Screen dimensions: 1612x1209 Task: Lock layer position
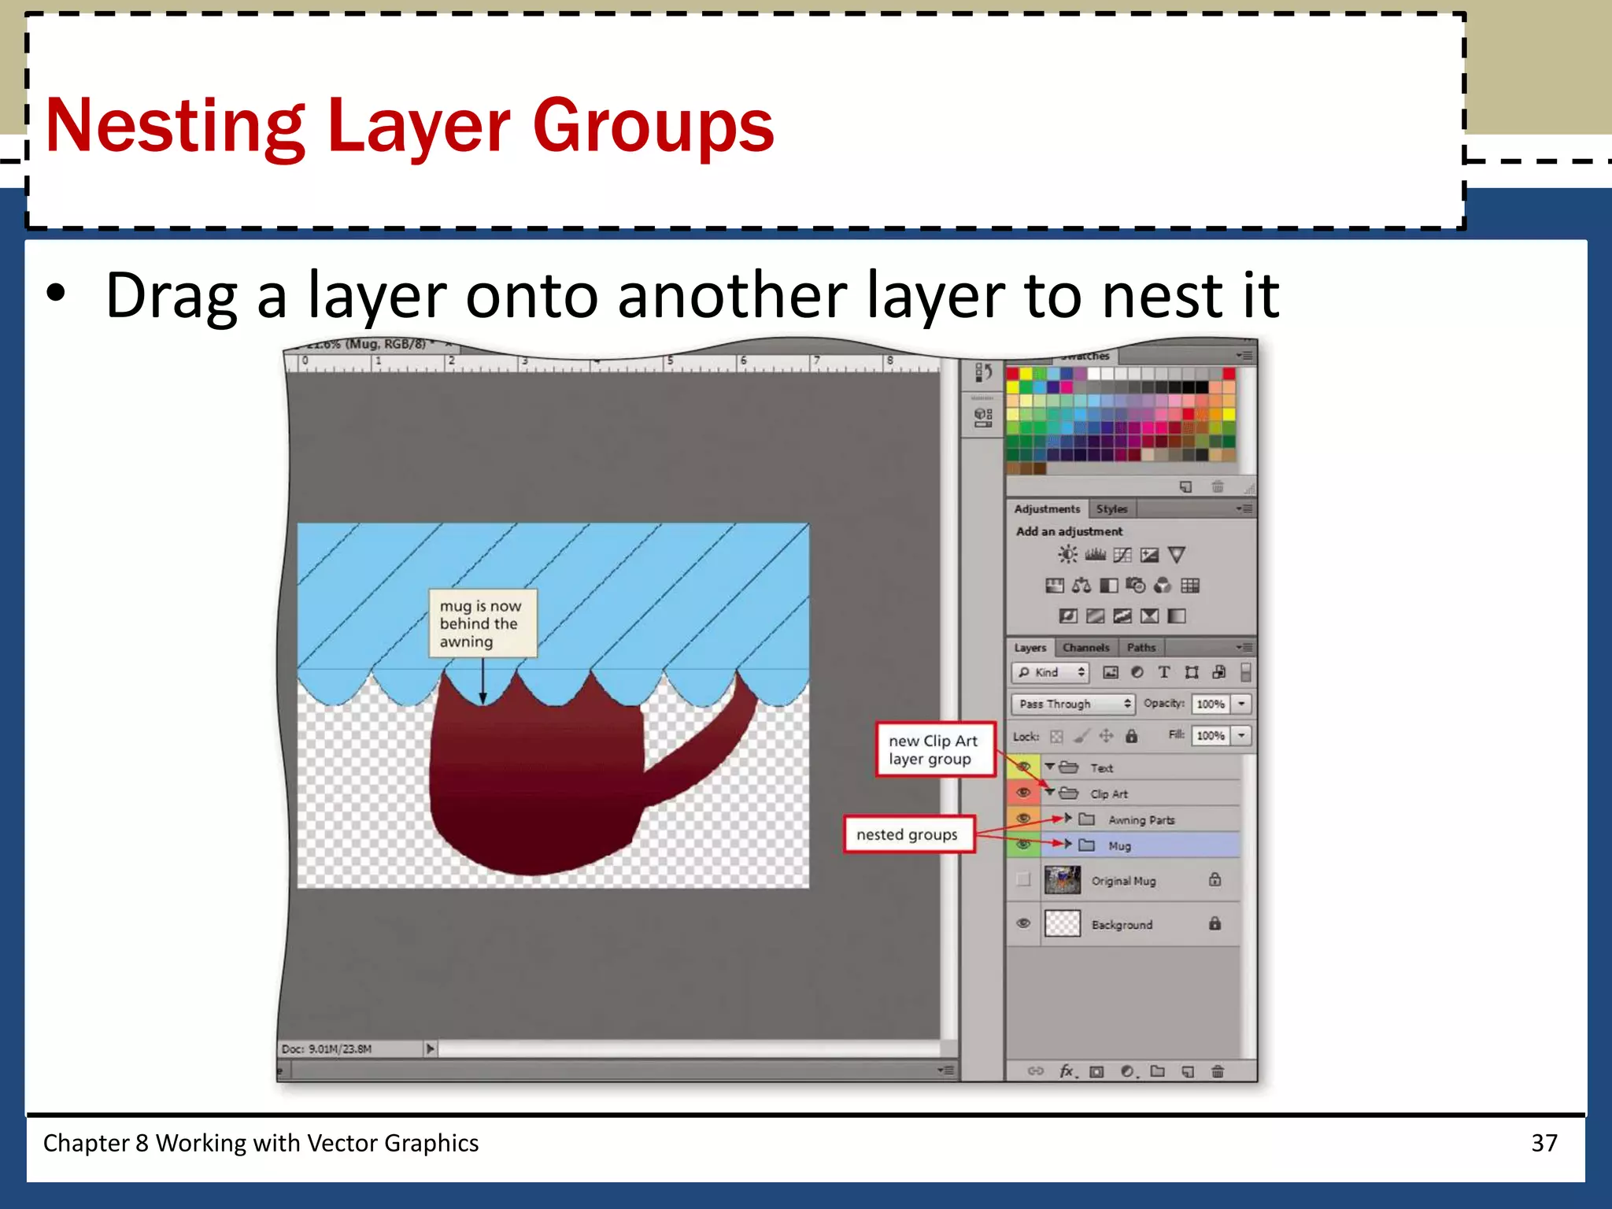(1106, 736)
